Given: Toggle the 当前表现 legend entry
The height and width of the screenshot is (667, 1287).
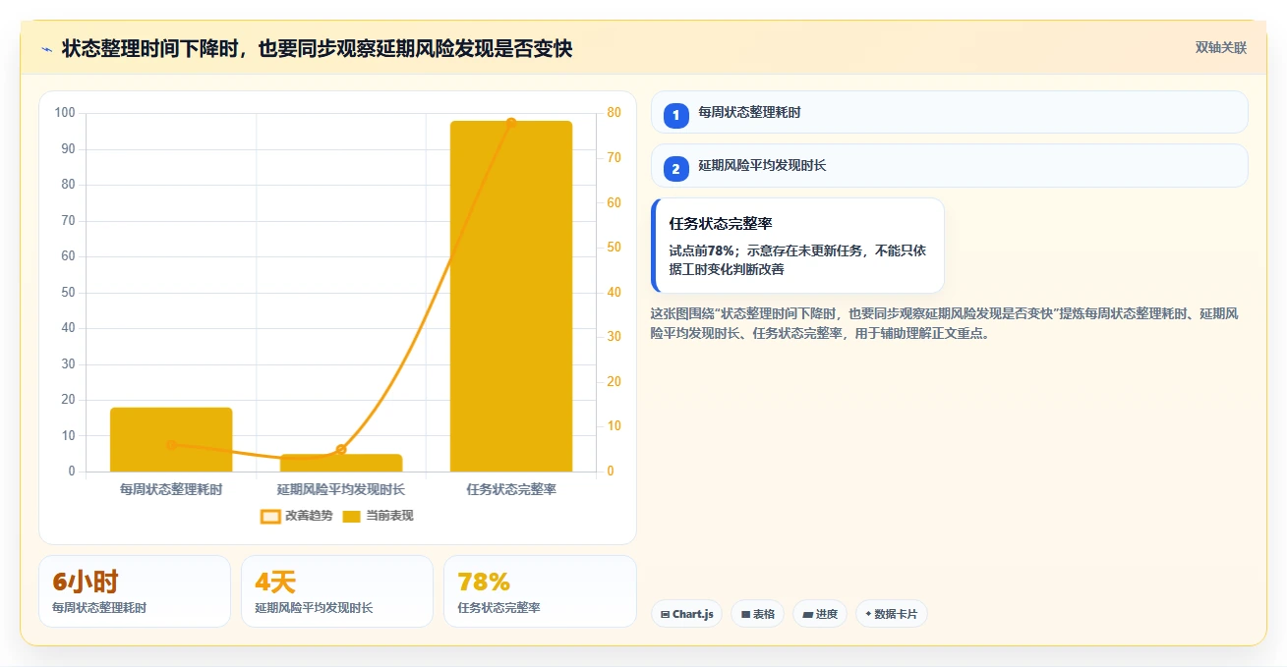Looking at the screenshot, I should [x=378, y=516].
